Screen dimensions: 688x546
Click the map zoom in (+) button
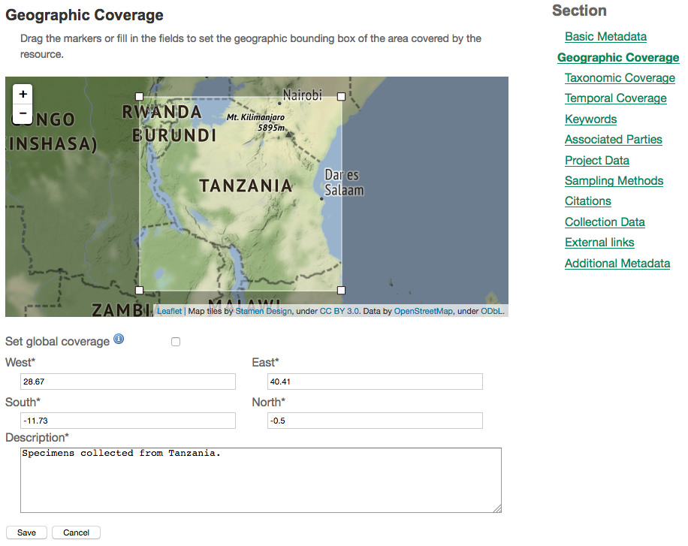pyautogui.click(x=23, y=94)
